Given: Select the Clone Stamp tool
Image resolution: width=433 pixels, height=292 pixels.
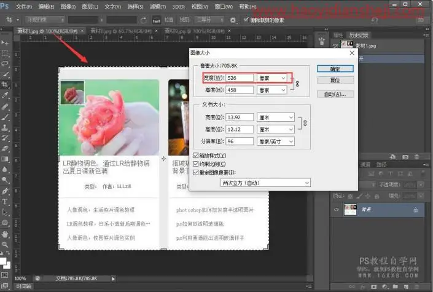Looking at the screenshot, I should click(5, 127).
